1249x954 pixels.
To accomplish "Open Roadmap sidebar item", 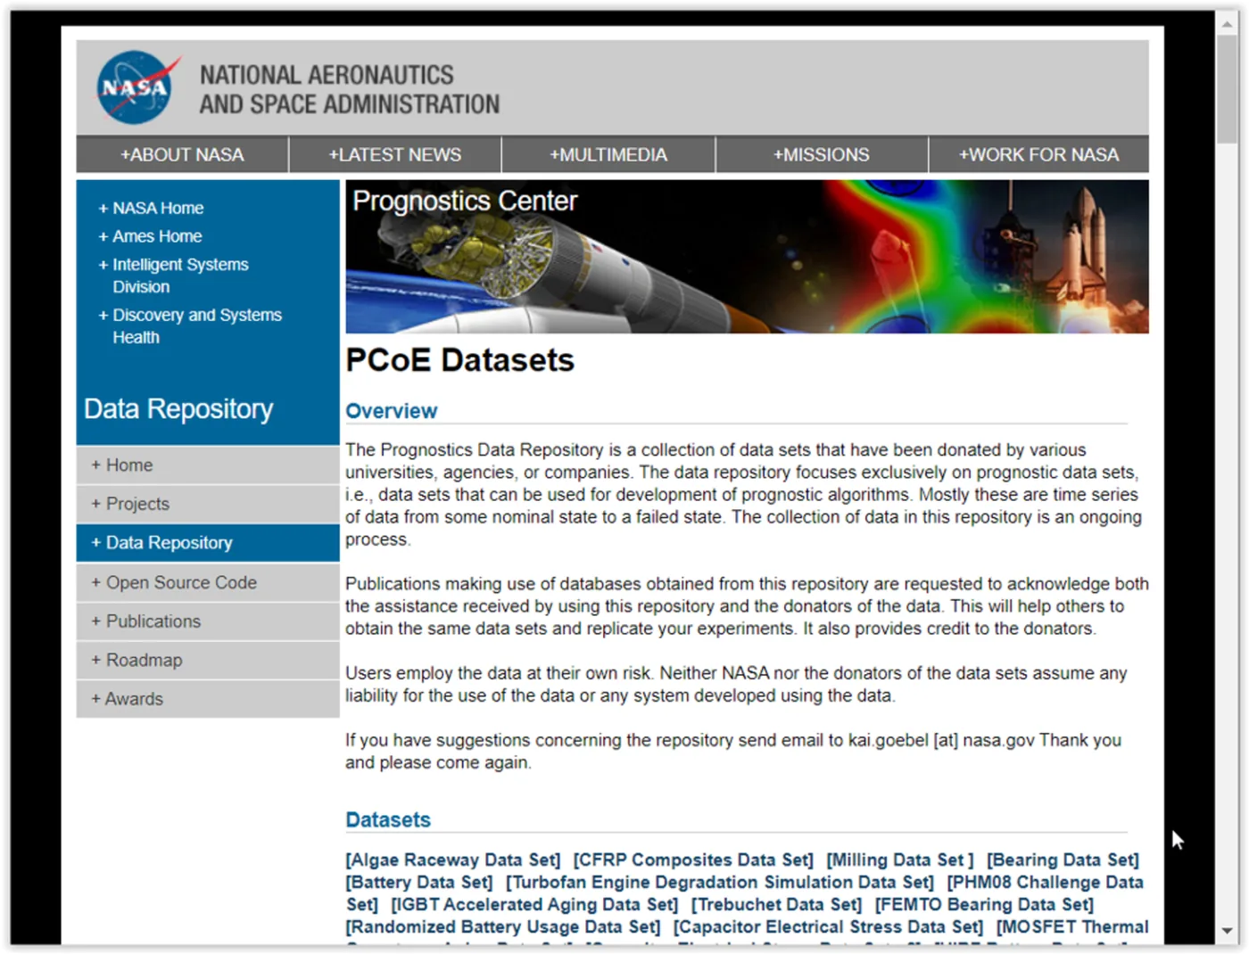I will point(208,660).
